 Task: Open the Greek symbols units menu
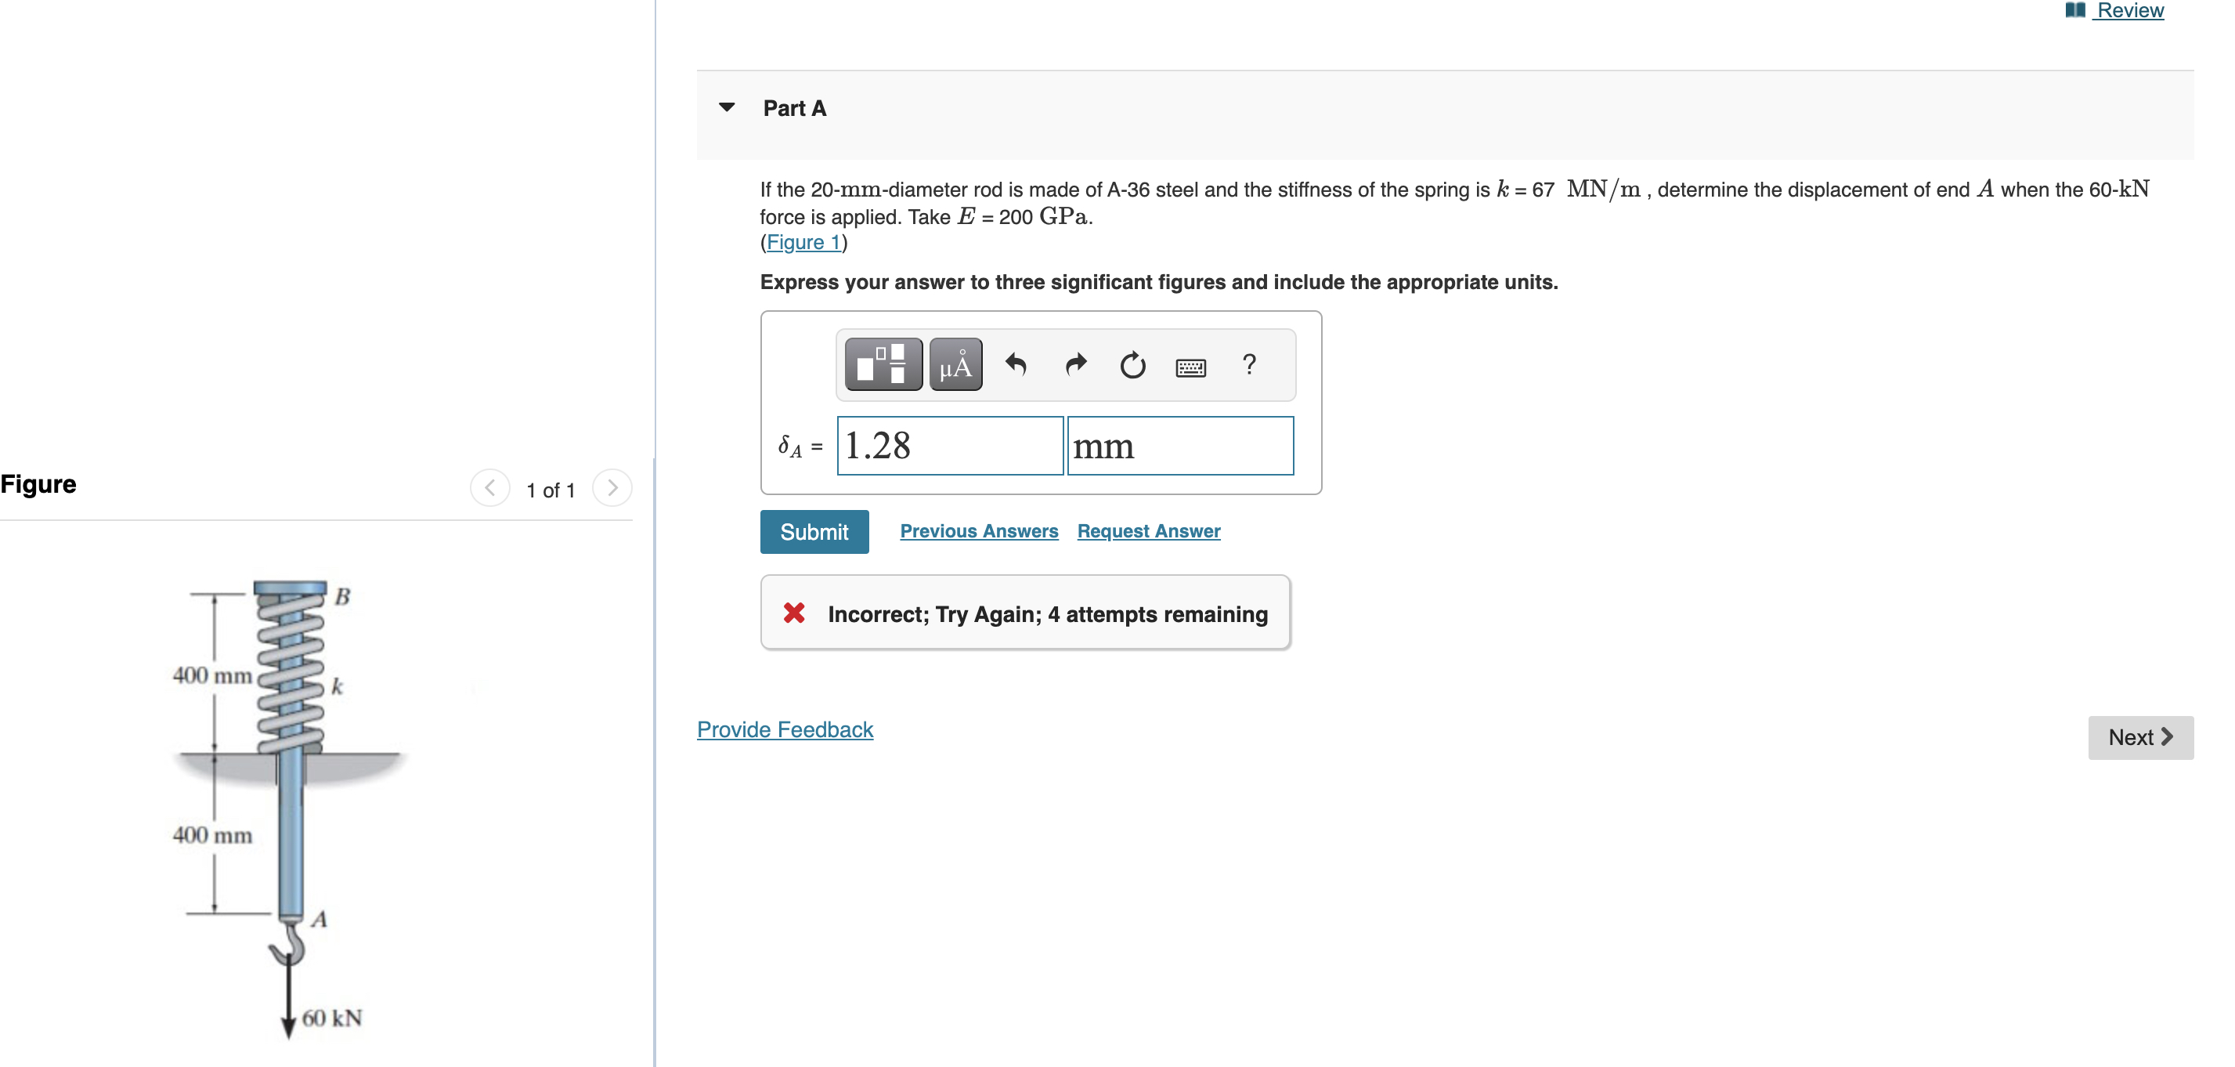coord(955,364)
